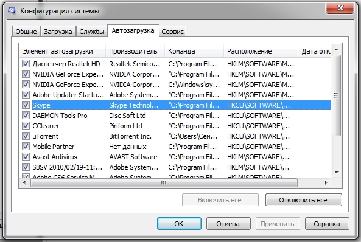
Task: Sort by Производитель column header
Action: coord(135,51)
